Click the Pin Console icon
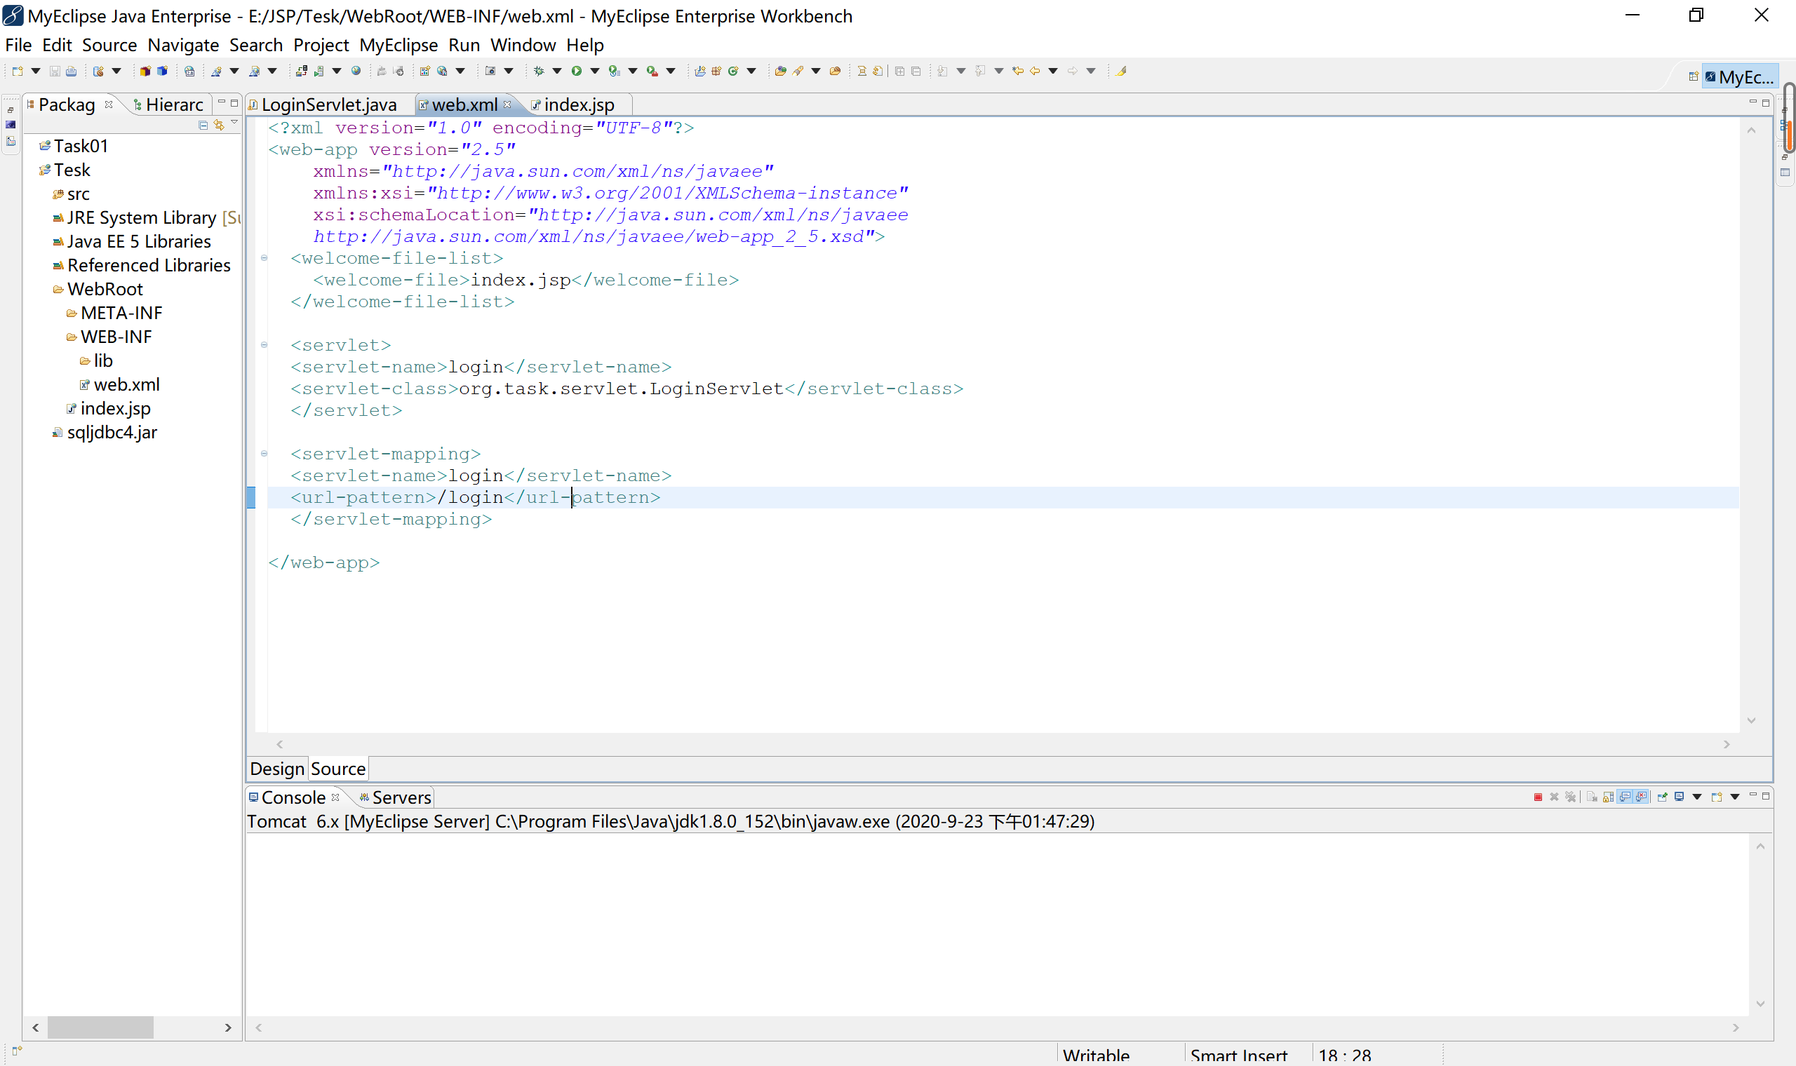 (1662, 797)
